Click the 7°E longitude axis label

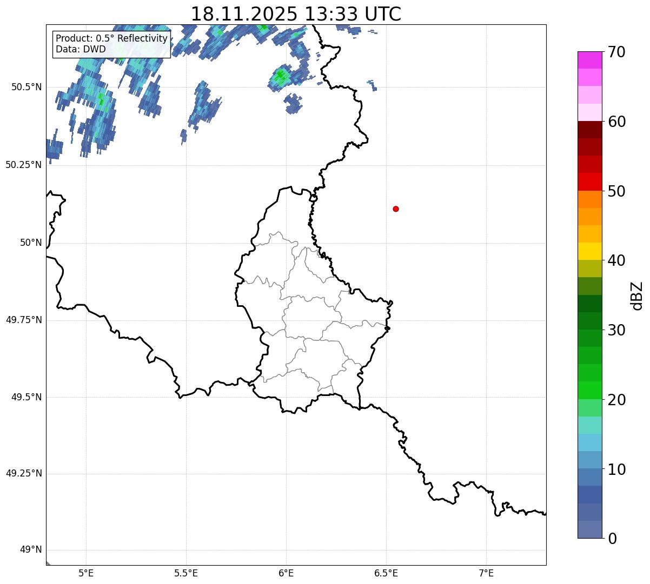tap(486, 573)
